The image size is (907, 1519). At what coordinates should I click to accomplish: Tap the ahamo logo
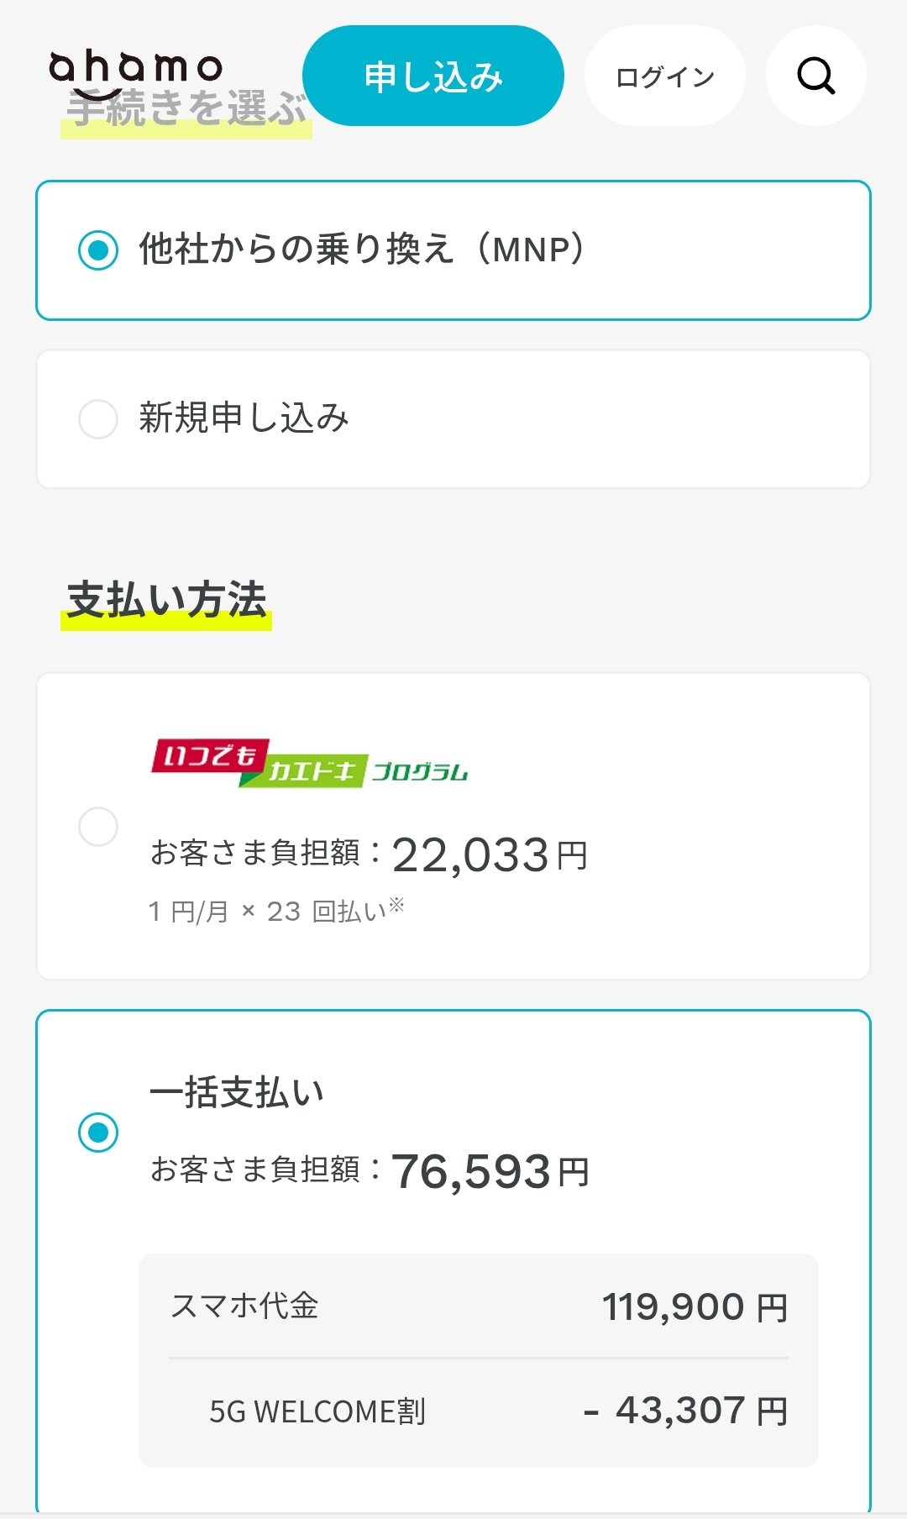pos(135,69)
